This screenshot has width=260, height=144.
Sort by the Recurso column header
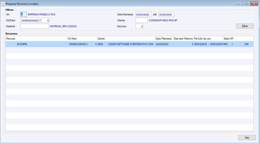[36, 38]
